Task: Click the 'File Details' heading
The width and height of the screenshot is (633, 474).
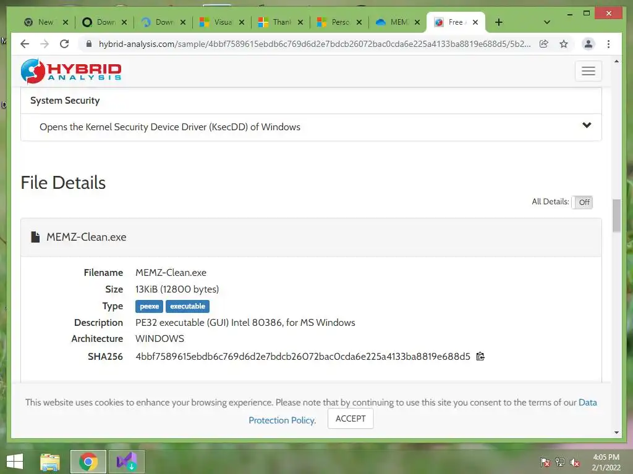Action: [63, 183]
